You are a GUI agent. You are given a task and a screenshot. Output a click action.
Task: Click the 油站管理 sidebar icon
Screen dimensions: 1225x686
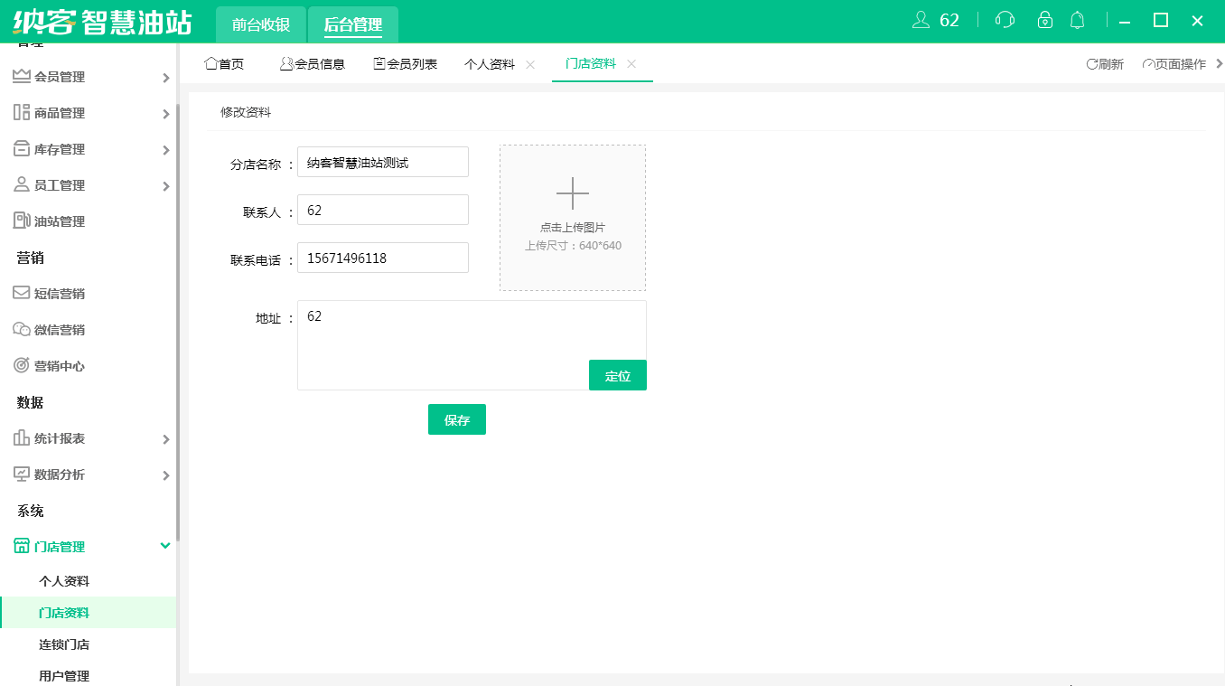(19, 220)
